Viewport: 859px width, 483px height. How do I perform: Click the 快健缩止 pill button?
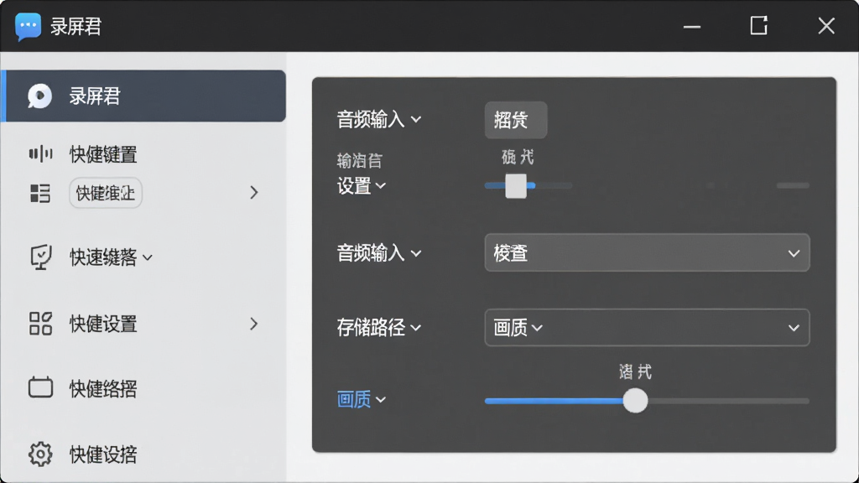(x=106, y=193)
